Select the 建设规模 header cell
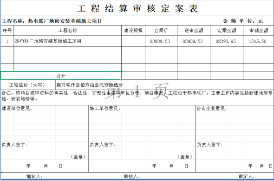274x181 pixels. click(133, 31)
